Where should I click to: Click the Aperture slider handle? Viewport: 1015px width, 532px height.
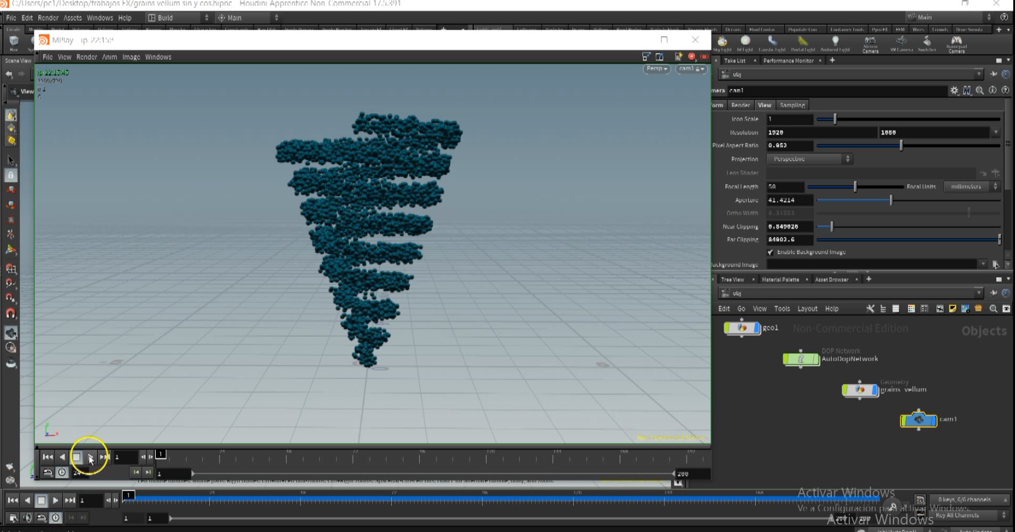point(891,200)
